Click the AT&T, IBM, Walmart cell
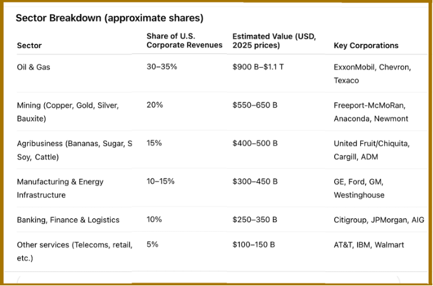Image resolution: width=433 pixels, height=286 pixels. (x=368, y=245)
